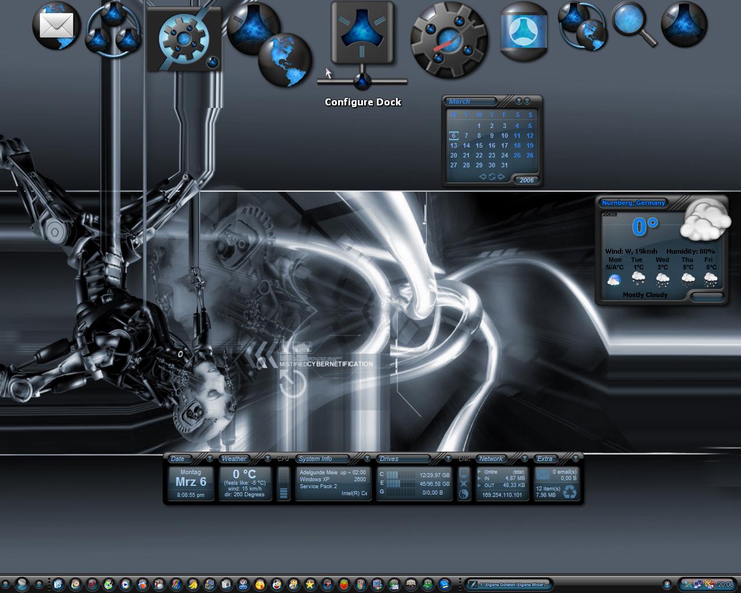
Task: Open the envelope mail dock icon
Action: point(56,25)
